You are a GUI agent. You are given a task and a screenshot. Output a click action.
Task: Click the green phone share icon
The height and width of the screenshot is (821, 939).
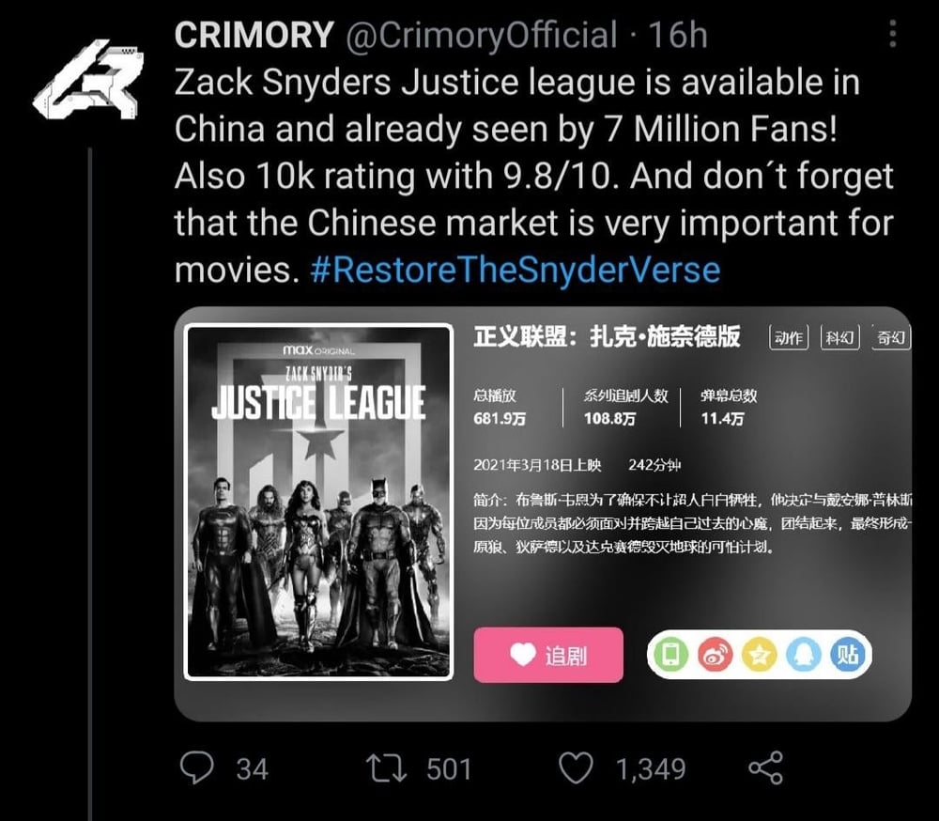(671, 655)
